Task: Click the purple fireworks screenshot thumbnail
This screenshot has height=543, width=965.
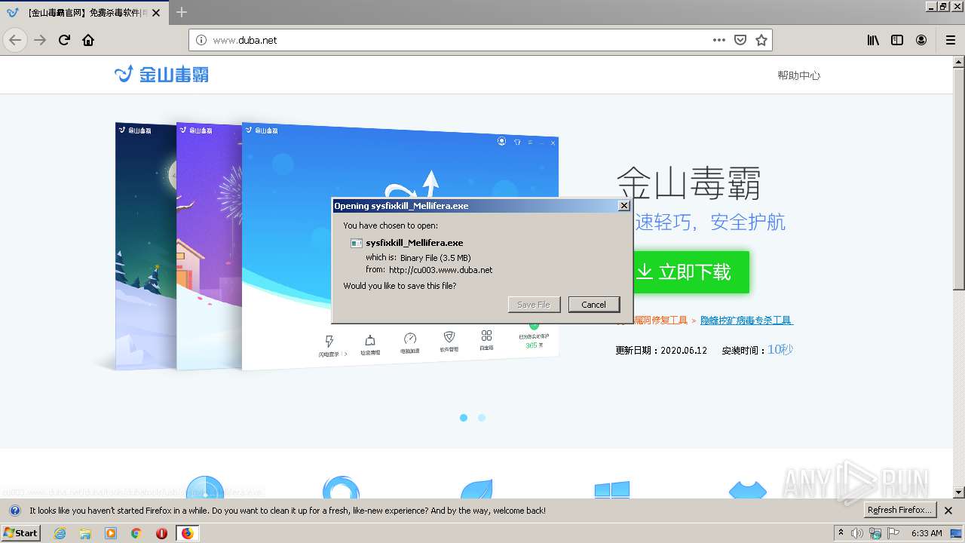Action: [210, 247]
